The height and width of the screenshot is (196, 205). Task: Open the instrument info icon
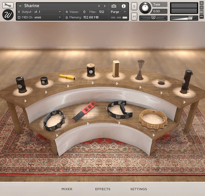123,6
